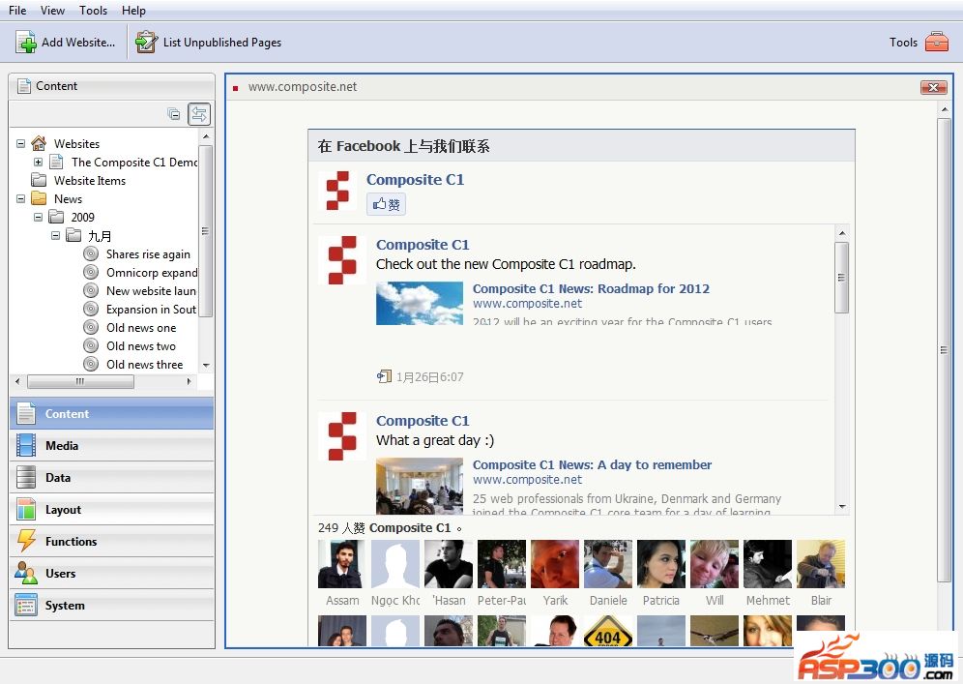Click the Website Items folder icon
The height and width of the screenshot is (684, 963).
click(x=39, y=180)
